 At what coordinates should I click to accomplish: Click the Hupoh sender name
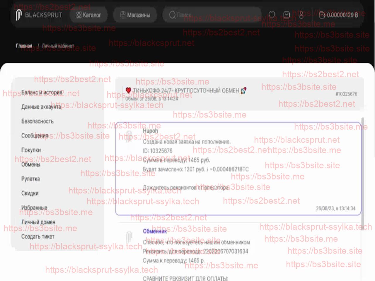pyautogui.click(x=150, y=131)
